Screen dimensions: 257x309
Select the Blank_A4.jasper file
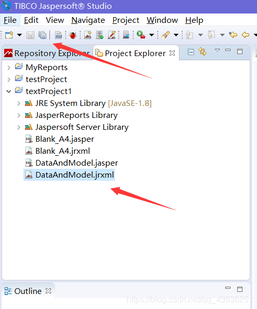coord(65,139)
